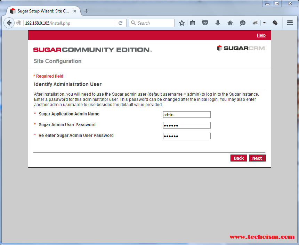Open the Help link

point(261,35)
